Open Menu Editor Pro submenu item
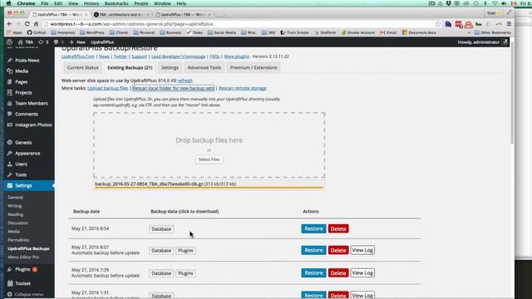532x299 pixels. tap(23, 257)
